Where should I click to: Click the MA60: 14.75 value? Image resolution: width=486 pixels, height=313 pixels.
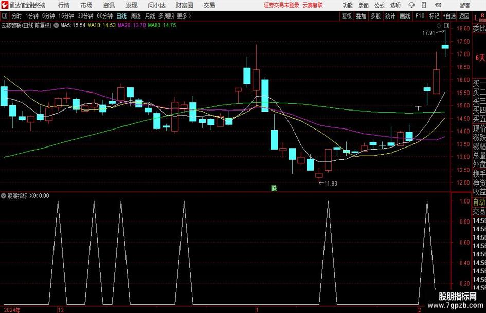[x=162, y=25]
